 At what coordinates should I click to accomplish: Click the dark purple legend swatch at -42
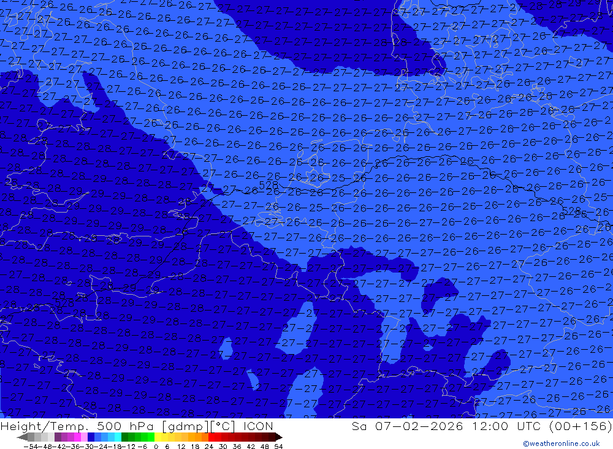(58, 437)
